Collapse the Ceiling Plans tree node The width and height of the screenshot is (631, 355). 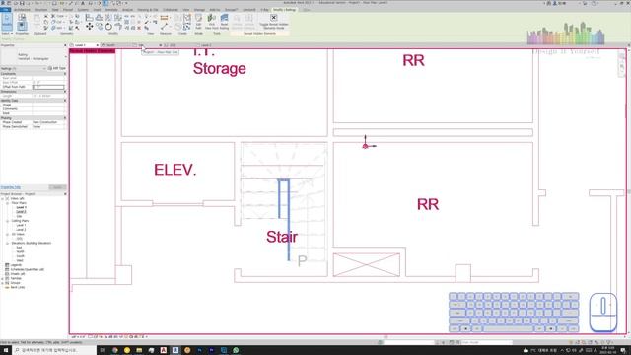(x=7, y=221)
